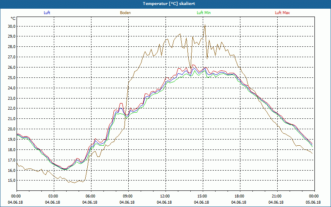Click the '17,0' y-axis value
This screenshot has height=207, width=331.
pos(12,160)
